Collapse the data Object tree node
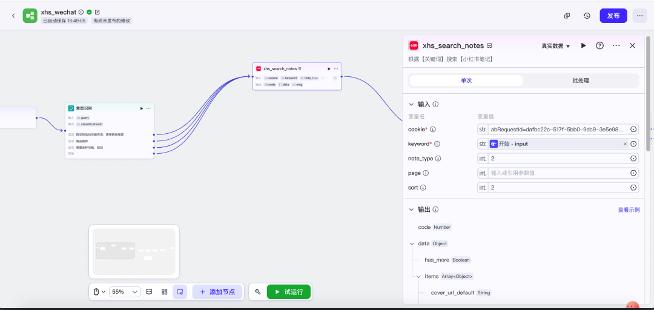The height and width of the screenshot is (310, 654). 412,243
